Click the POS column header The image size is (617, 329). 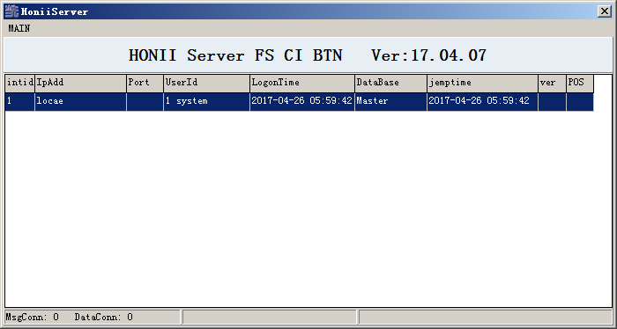580,84
